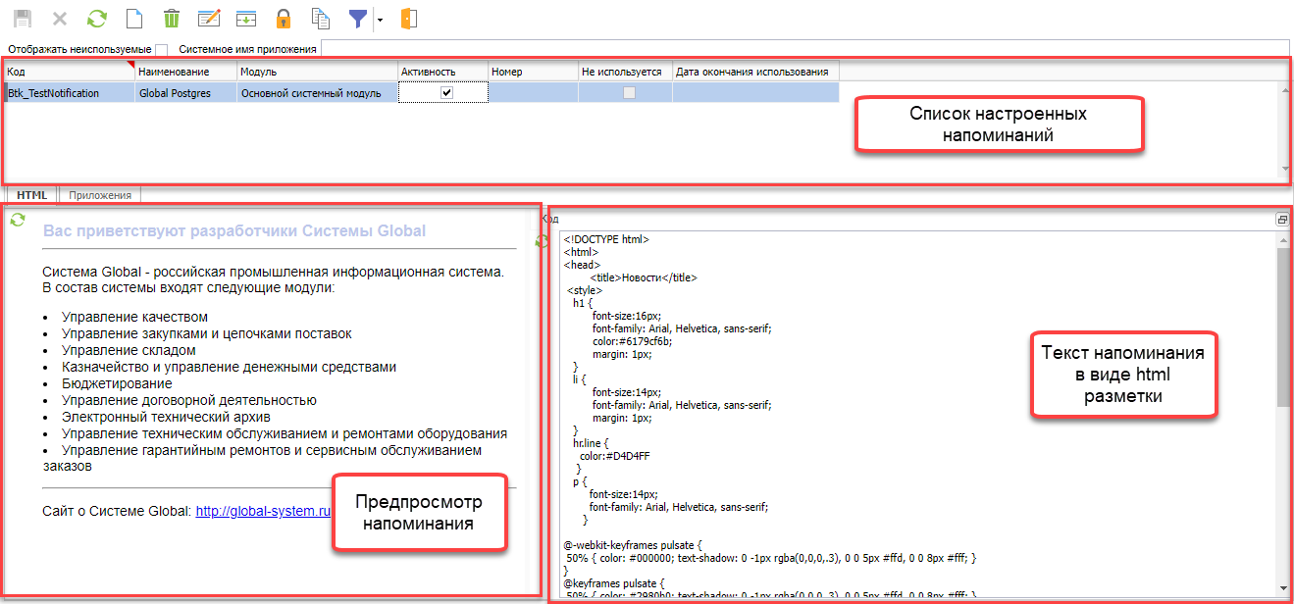Delete the record using the green trash bin icon
The image size is (1294, 604).
[x=172, y=19]
